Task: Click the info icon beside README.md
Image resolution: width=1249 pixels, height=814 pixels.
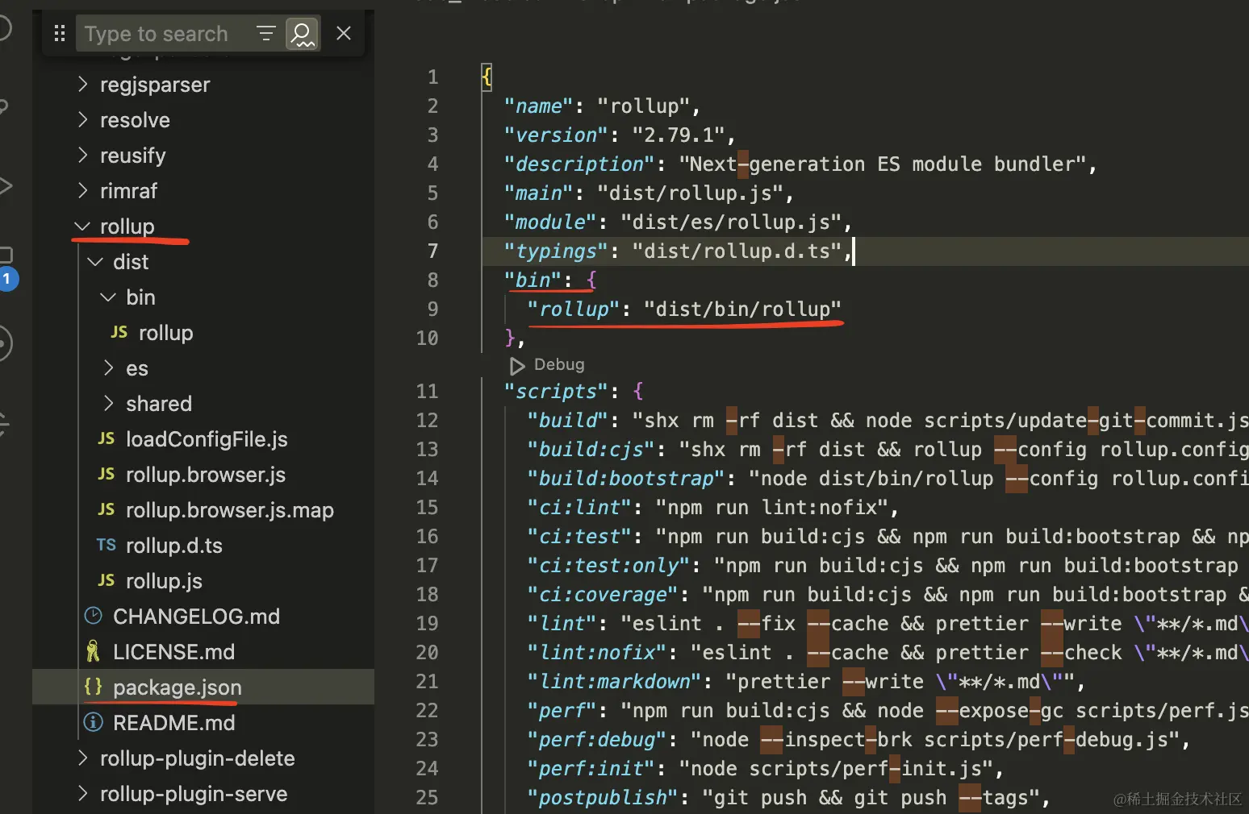Action: [94, 722]
